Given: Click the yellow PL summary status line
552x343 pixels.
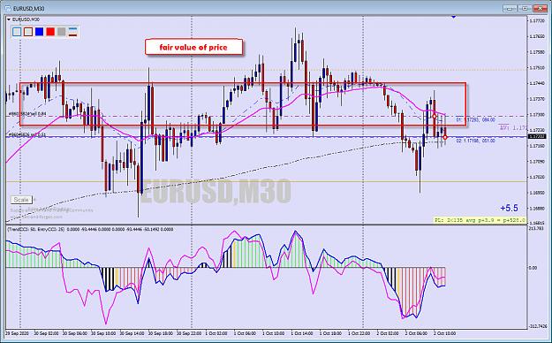Looking at the screenshot, I should pos(480,220).
